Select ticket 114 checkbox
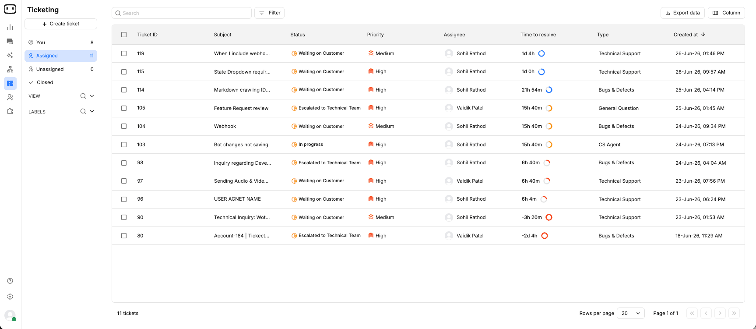Viewport: 756px width, 329px height. click(x=124, y=90)
